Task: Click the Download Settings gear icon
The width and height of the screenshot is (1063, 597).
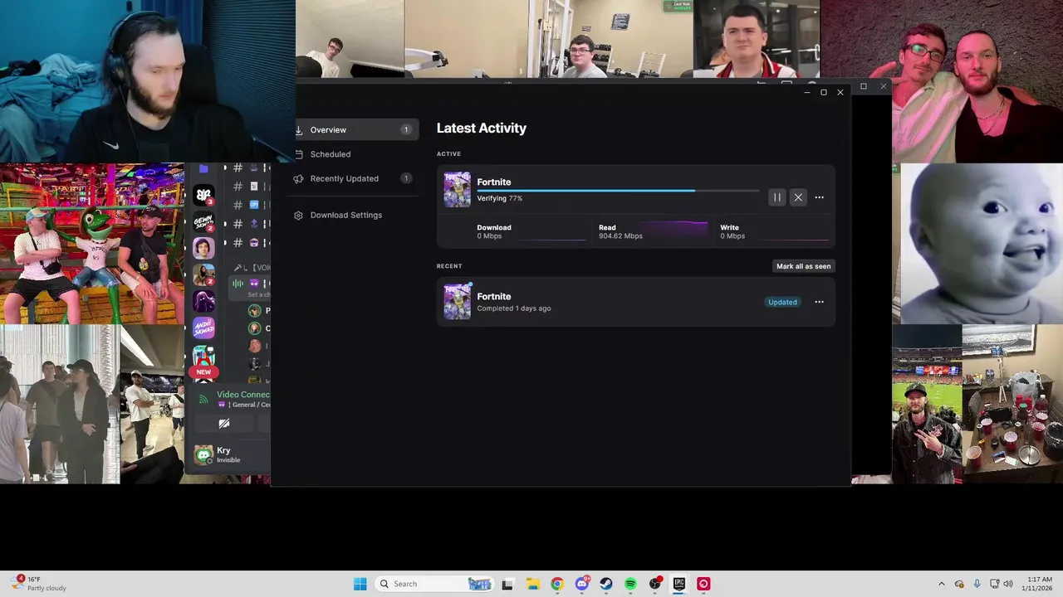Action: click(298, 216)
